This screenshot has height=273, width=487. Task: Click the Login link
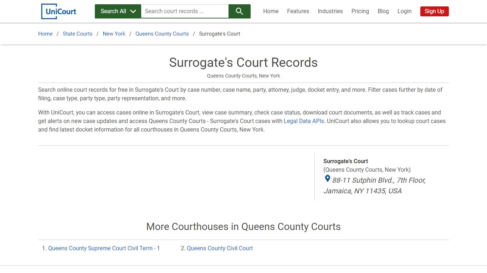point(404,11)
